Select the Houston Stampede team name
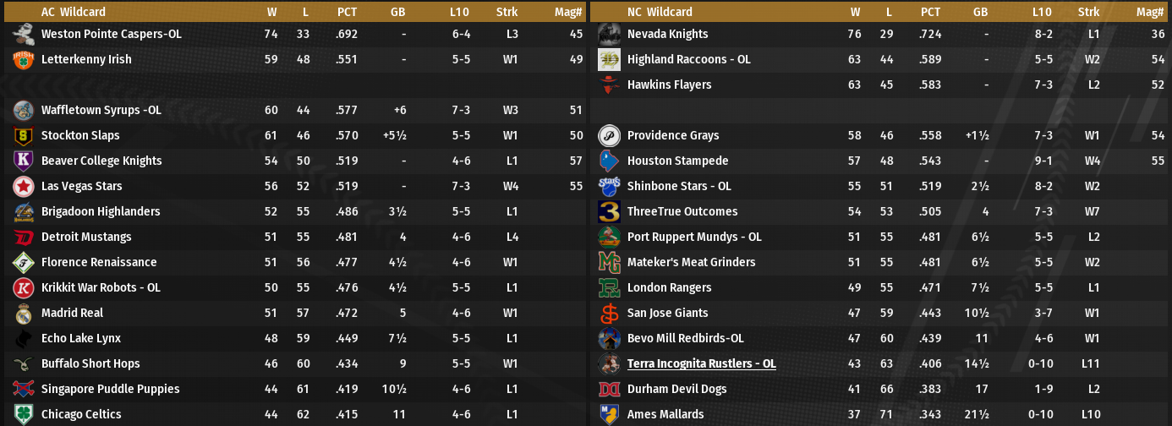 (x=677, y=161)
